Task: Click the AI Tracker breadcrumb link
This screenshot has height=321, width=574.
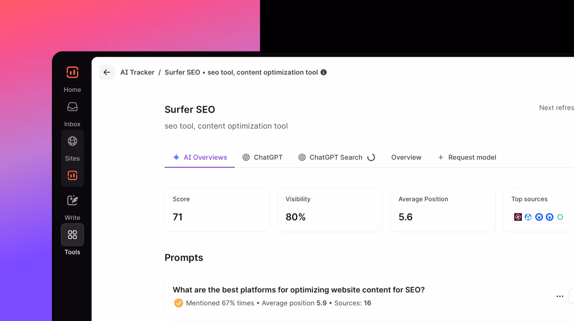Action: (x=137, y=73)
